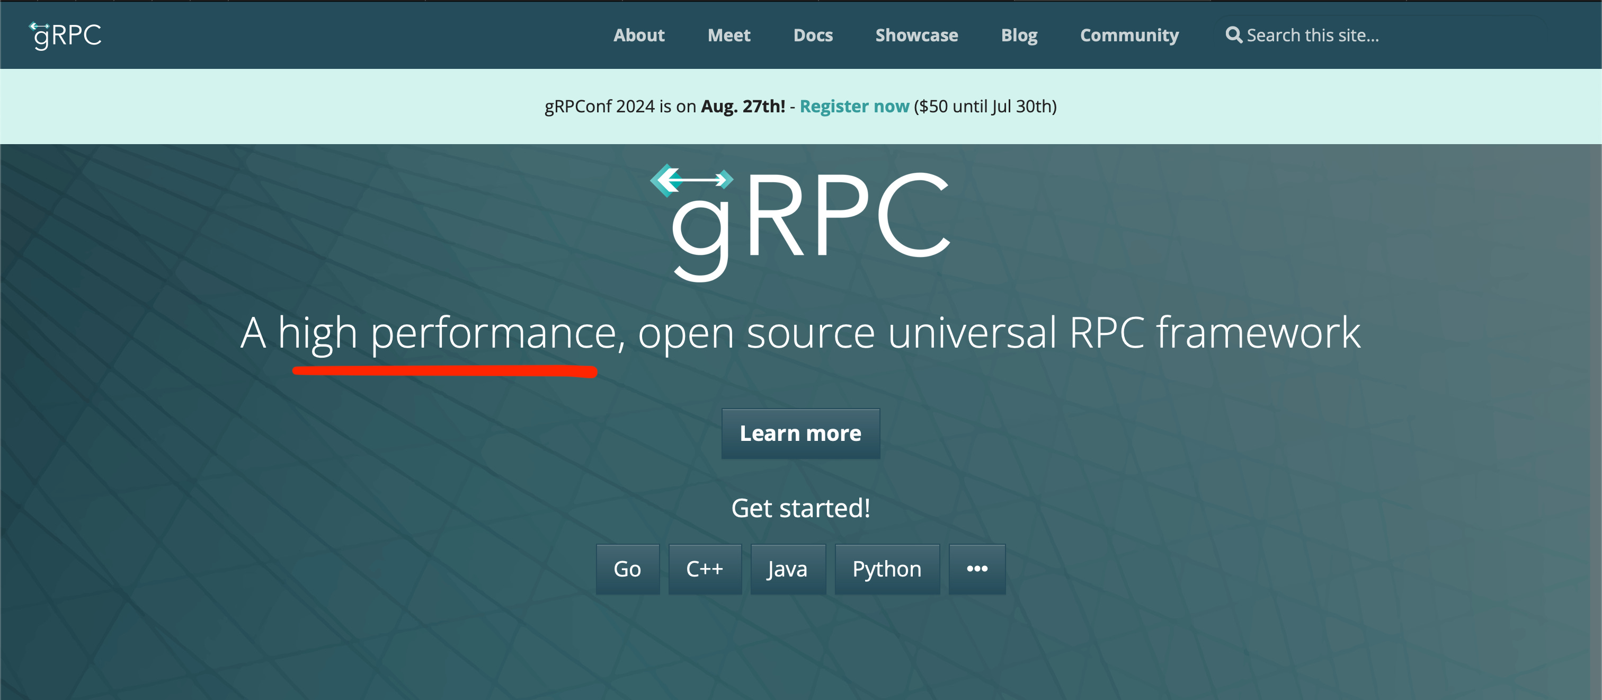Open the Community menu item
The width and height of the screenshot is (1602, 700).
pos(1129,36)
